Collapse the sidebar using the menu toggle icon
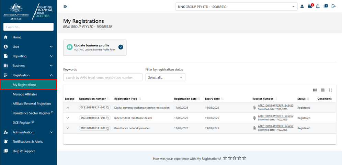 [65, 7]
